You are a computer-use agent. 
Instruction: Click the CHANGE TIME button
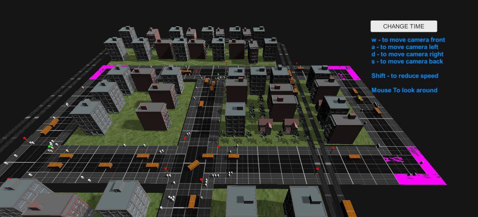[403, 26]
